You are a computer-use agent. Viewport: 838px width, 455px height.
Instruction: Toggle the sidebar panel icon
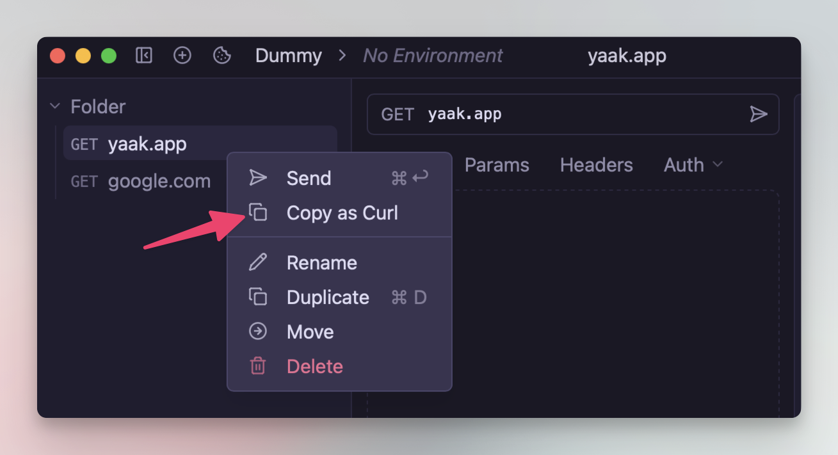[x=144, y=56]
